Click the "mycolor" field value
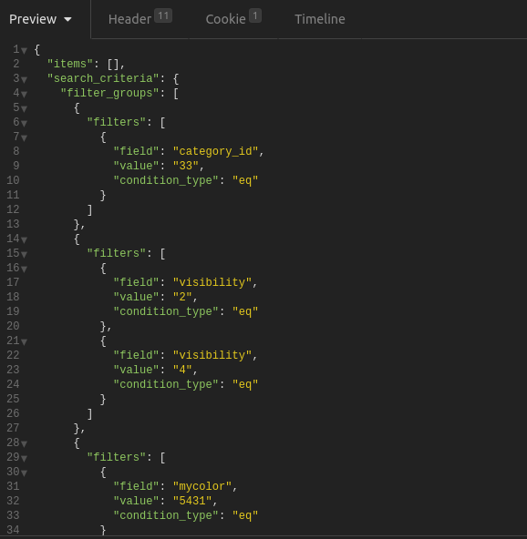 tap(202, 486)
